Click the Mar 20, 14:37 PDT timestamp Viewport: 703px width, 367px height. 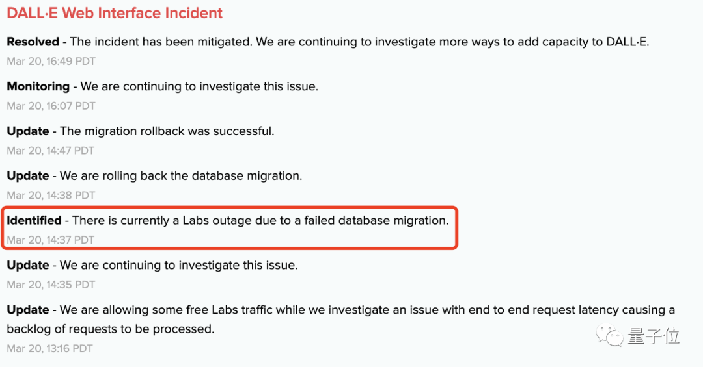[51, 240]
